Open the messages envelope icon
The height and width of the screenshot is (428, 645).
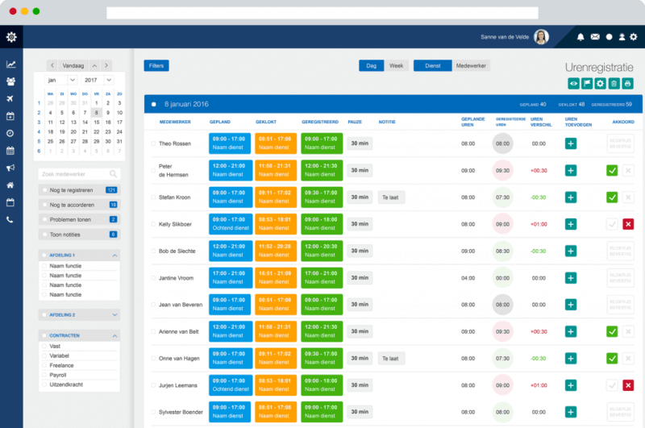(x=595, y=37)
